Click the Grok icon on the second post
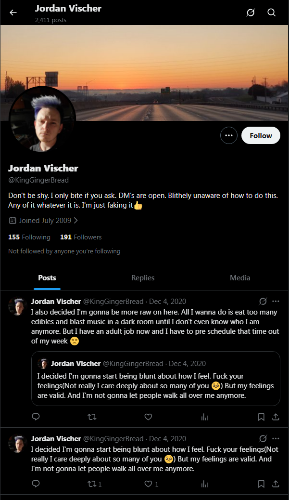This screenshot has height=500, width=289. [x=263, y=439]
